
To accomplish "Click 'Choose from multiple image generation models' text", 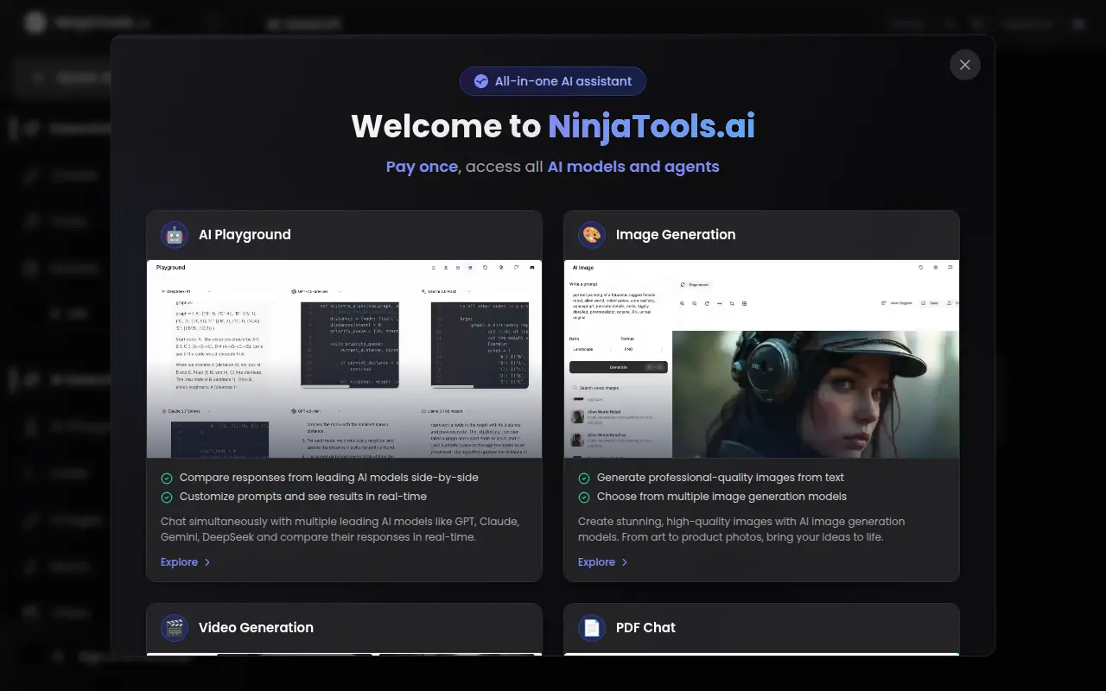I will coord(721,497).
